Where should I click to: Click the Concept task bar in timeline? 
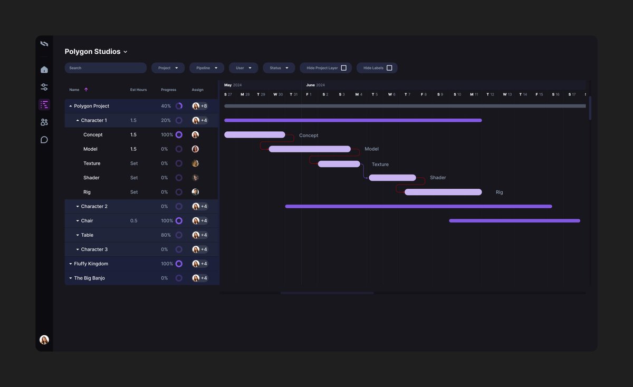(255, 135)
